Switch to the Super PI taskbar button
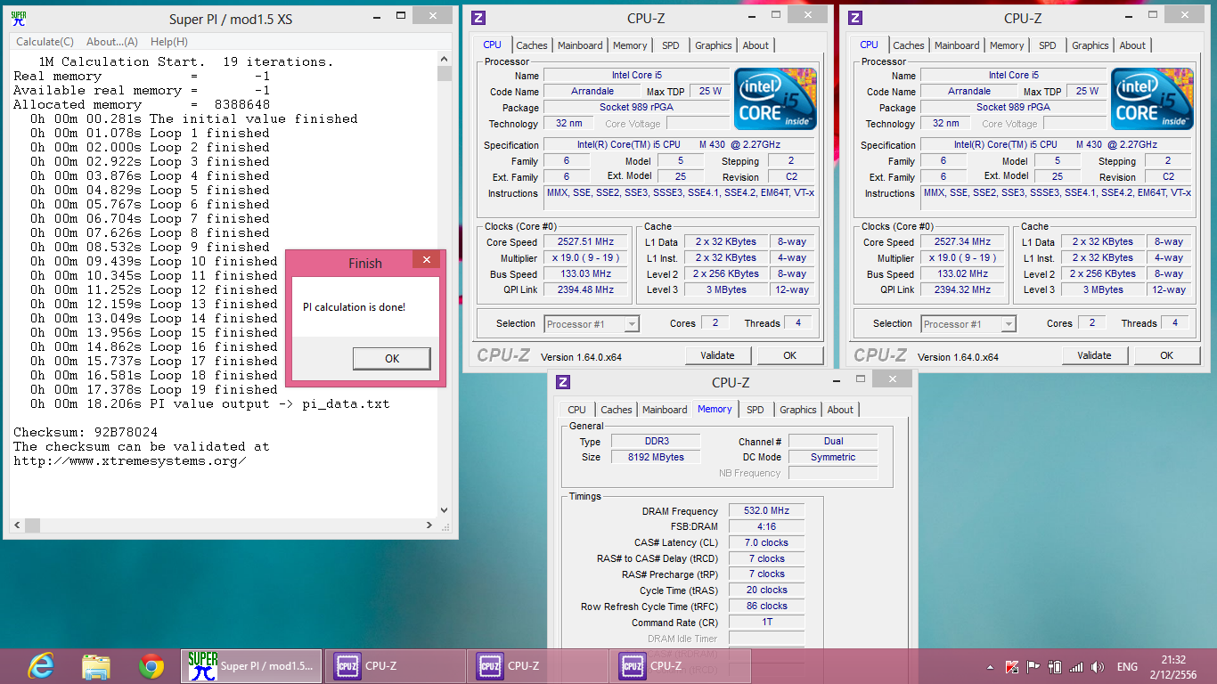The width and height of the screenshot is (1217, 684). click(x=251, y=666)
